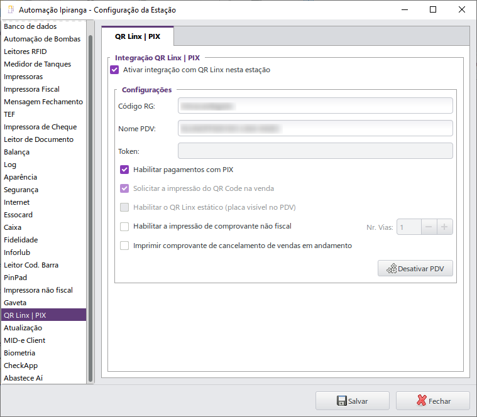Open Abastece Aí settings
This screenshot has width=477, height=417.
pos(43,378)
